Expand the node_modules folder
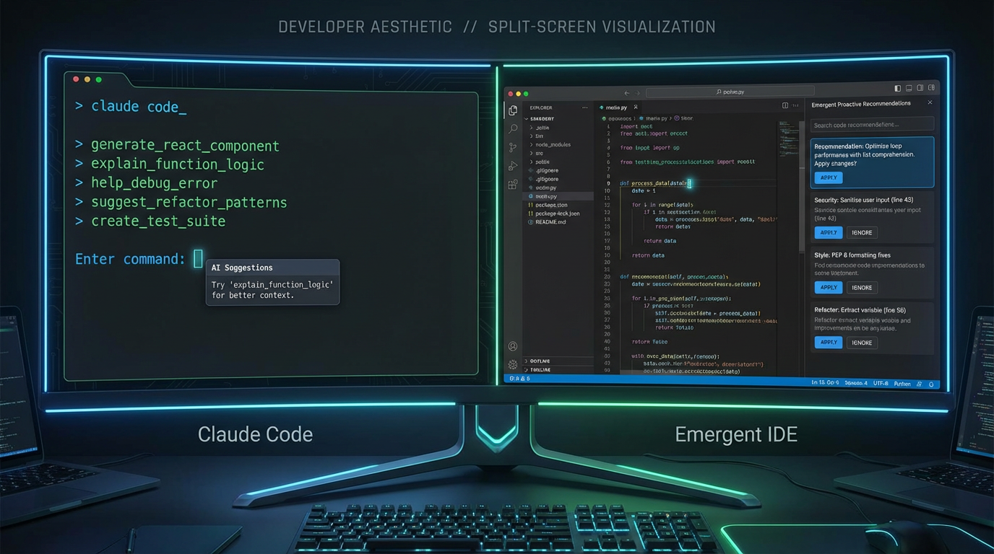Screen dimensions: 994x554 tap(553, 144)
